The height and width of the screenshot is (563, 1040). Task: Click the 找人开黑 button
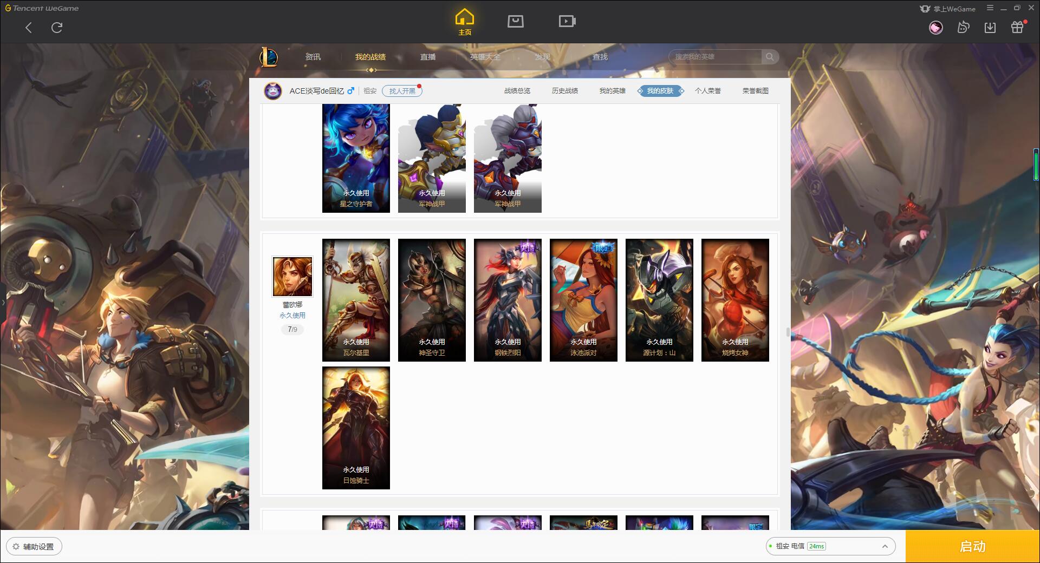click(402, 91)
